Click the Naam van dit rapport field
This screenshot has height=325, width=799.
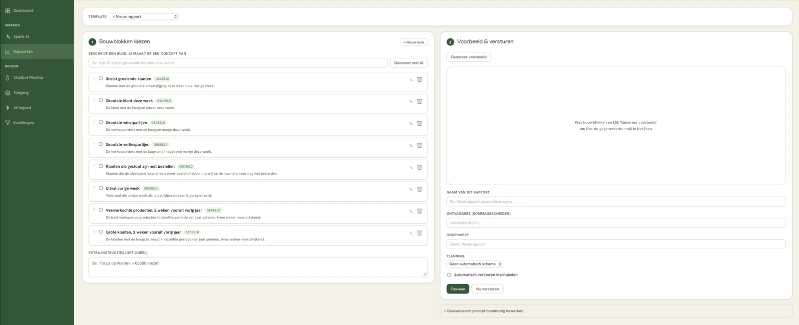616,202
